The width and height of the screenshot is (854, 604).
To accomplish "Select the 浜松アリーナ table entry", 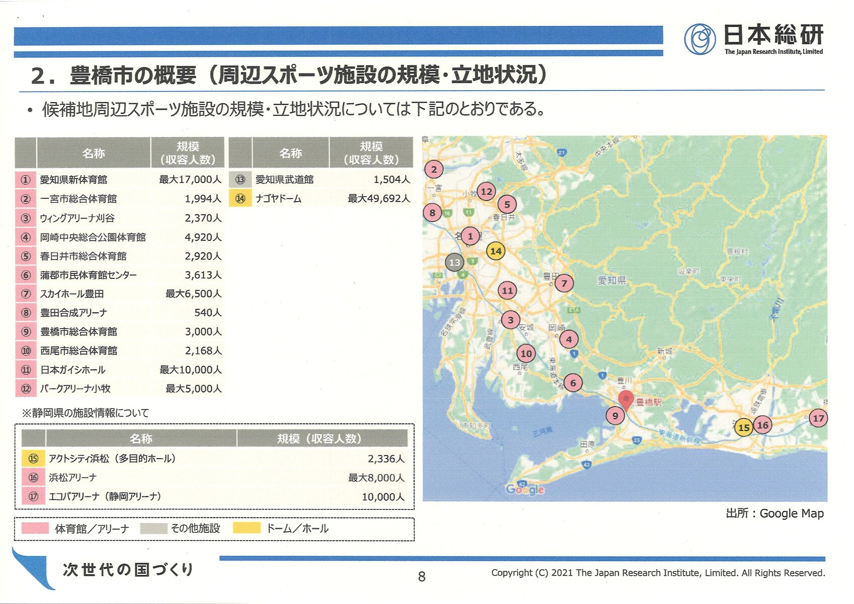I will pyautogui.click(x=72, y=478).
